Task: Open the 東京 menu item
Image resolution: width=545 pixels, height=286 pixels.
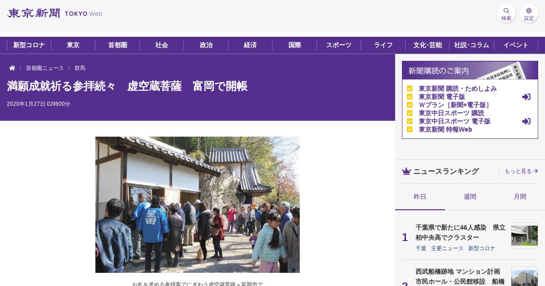Action: pos(73,45)
